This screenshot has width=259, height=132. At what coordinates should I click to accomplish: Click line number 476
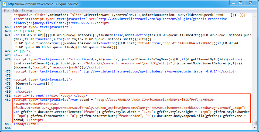(x=8, y=75)
